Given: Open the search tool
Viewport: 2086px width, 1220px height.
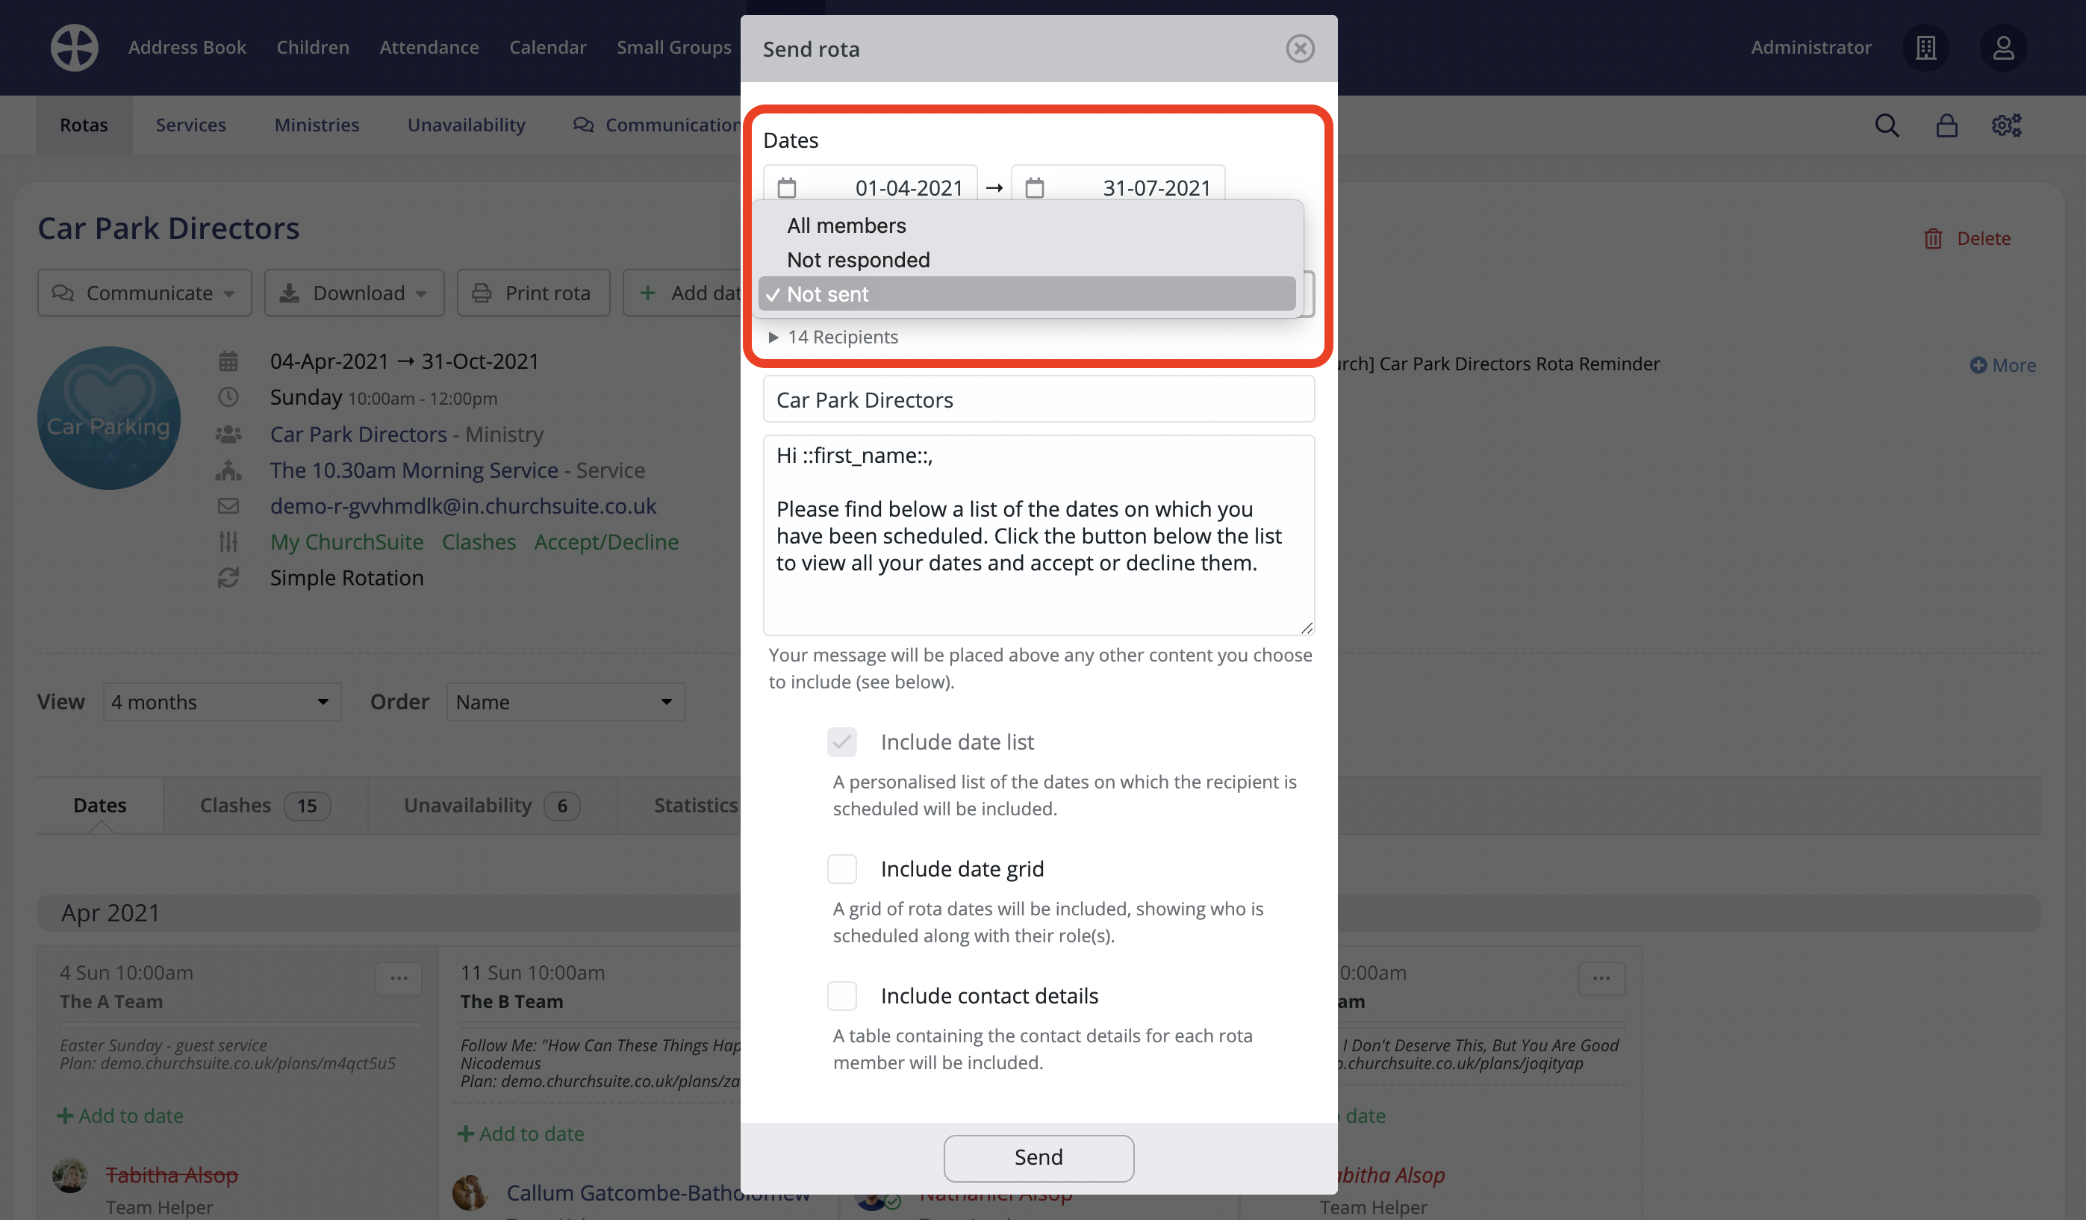Looking at the screenshot, I should coord(1887,125).
